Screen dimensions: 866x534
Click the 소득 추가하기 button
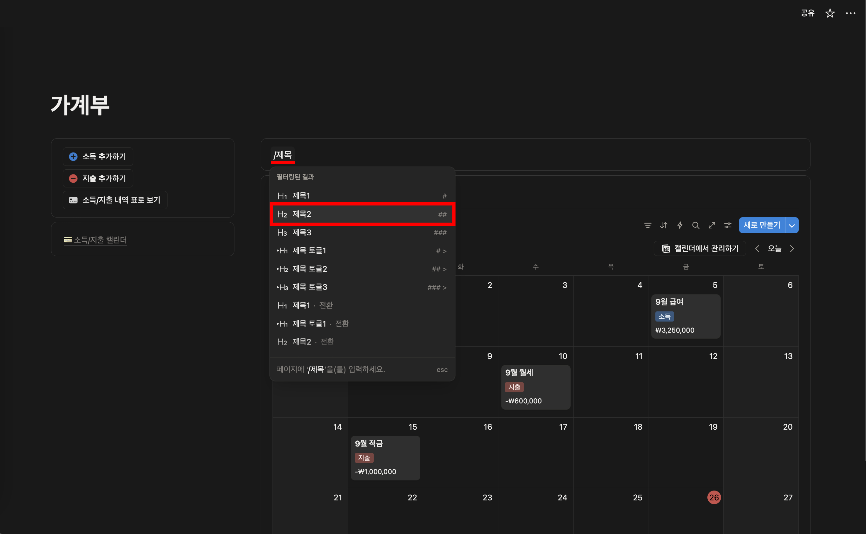pyautogui.click(x=98, y=156)
